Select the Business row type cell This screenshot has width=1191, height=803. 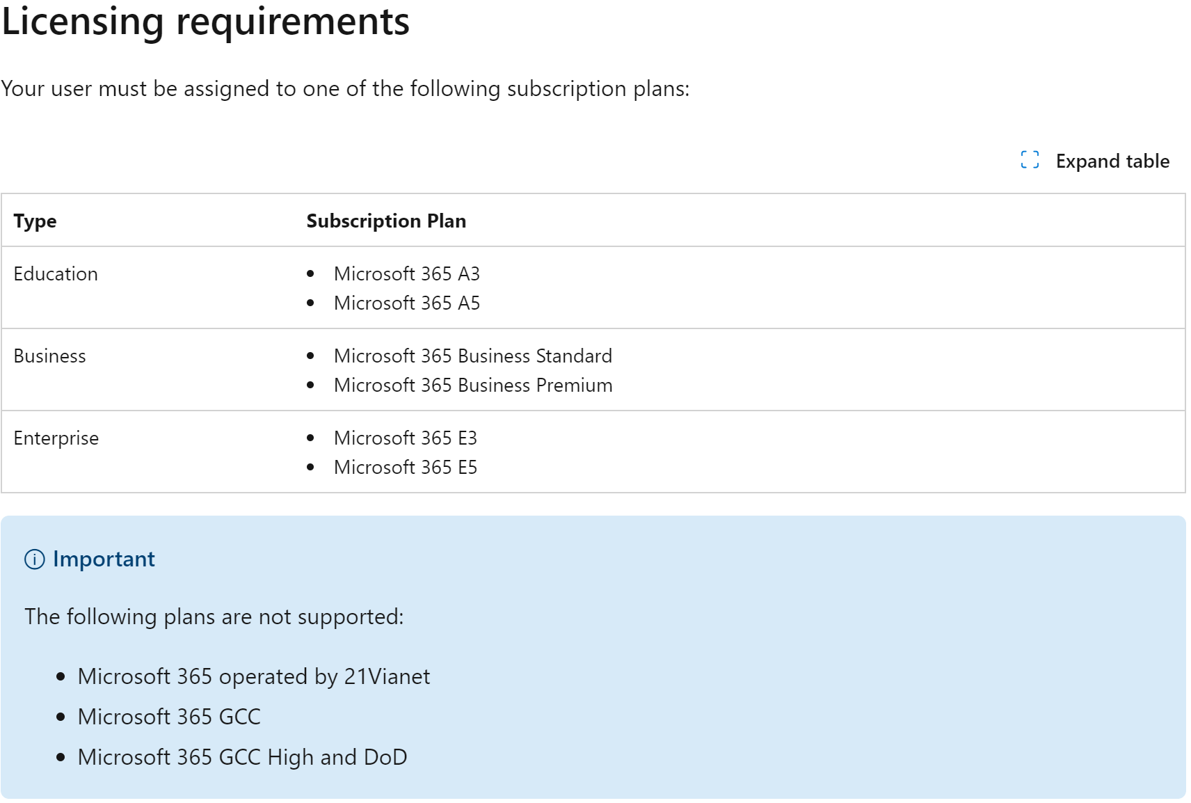coord(50,356)
